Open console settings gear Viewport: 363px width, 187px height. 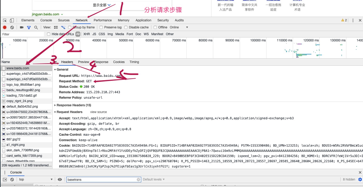click(x=360, y=179)
